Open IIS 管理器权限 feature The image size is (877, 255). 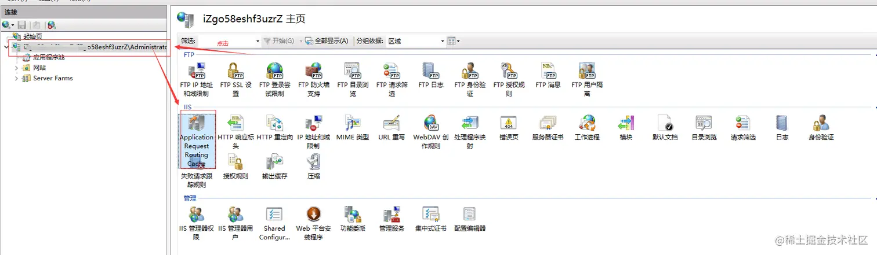(196, 223)
